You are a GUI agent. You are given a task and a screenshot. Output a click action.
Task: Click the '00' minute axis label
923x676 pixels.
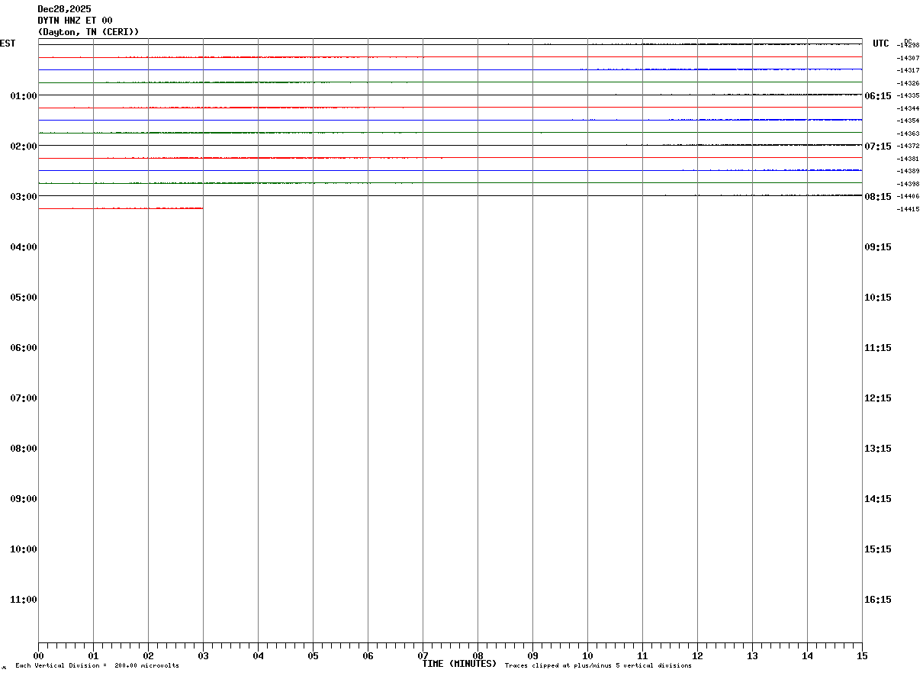38,655
